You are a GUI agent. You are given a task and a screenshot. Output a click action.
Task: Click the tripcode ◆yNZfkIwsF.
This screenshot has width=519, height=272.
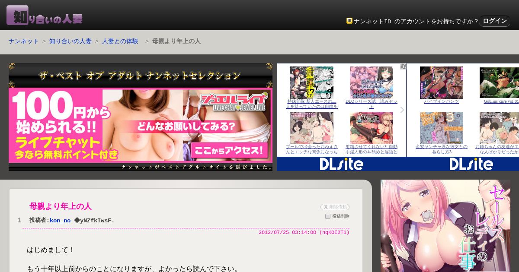click(x=94, y=221)
